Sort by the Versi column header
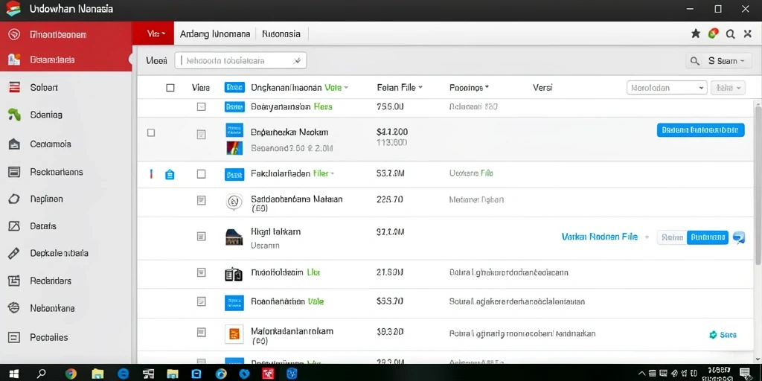 (542, 88)
